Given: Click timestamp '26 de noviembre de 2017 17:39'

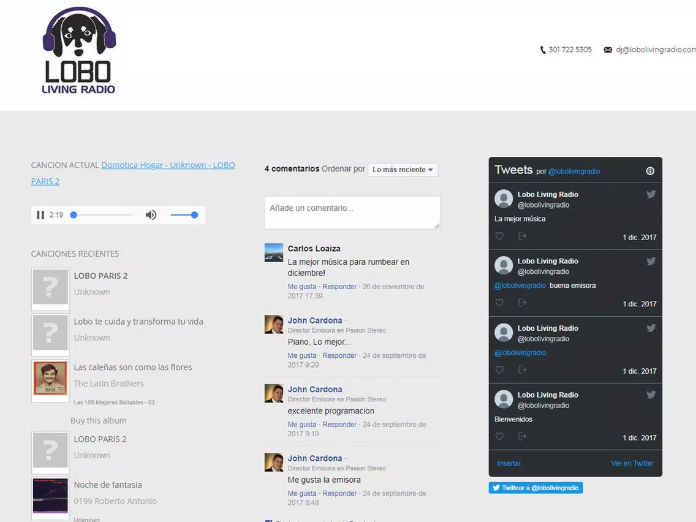Looking at the screenshot, I should tap(355, 291).
